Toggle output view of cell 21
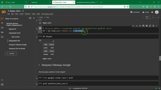 (x=40, y=23)
